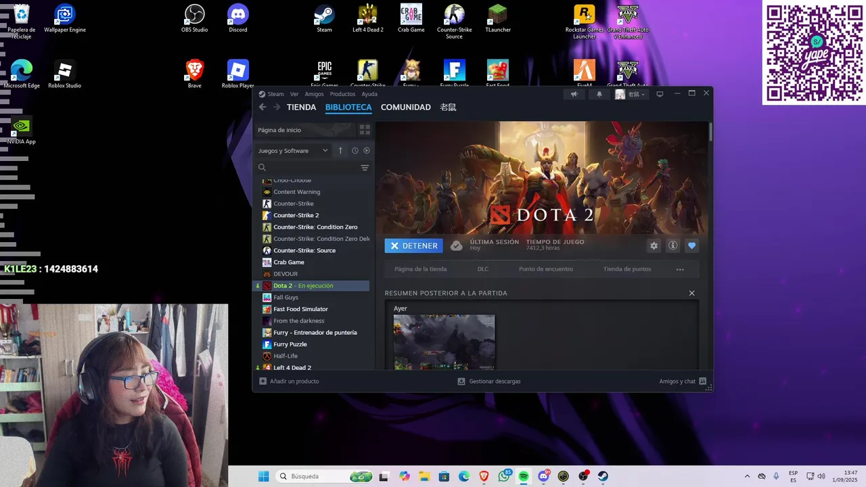Toggle recent activity clock filter
Viewport: 866px width, 487px height.
355,150
